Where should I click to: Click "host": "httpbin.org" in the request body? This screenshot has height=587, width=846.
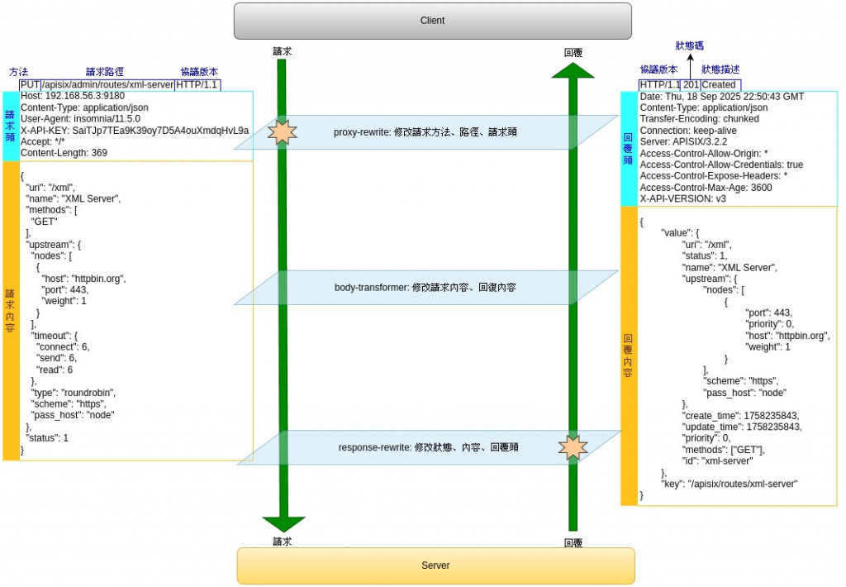pos(83,279)
